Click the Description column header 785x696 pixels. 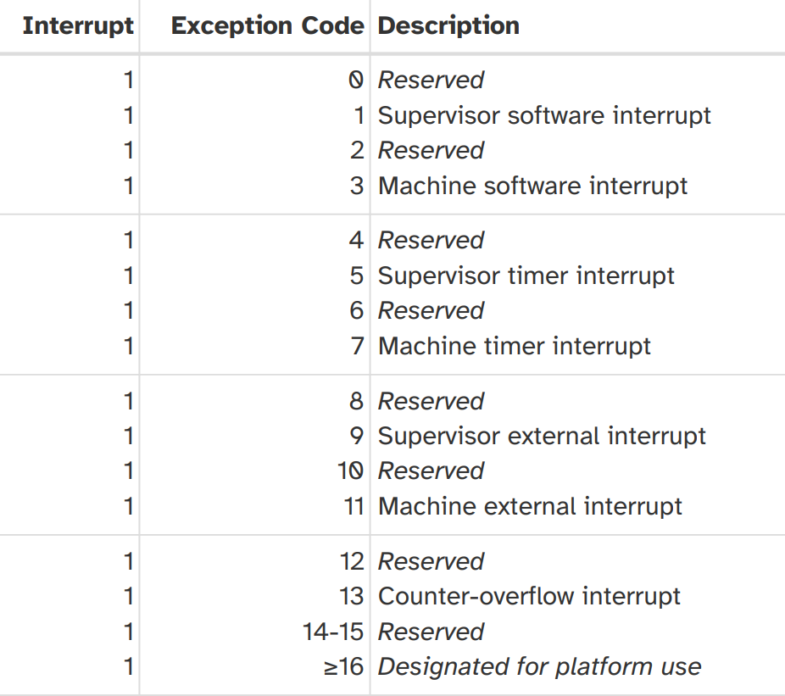(x=448, y=25)
